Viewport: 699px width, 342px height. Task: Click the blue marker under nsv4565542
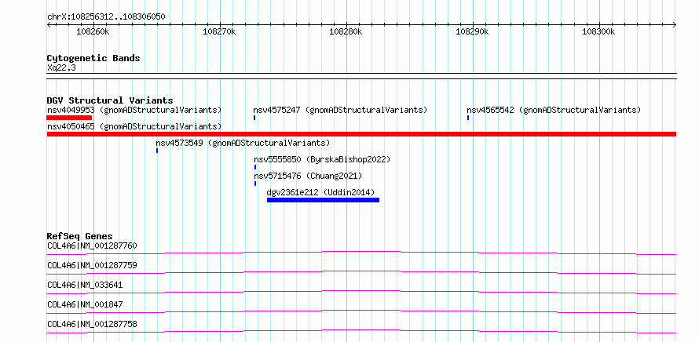467,118
